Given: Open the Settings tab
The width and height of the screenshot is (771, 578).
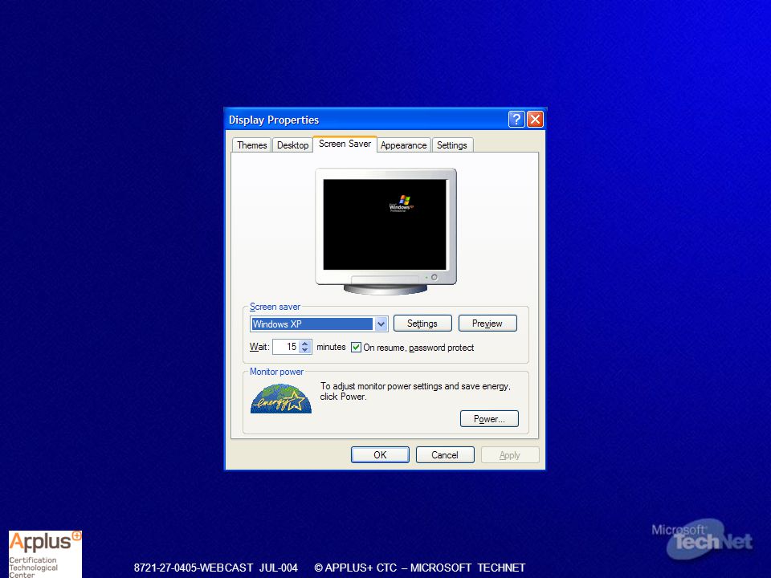Looking at the screenshot, I should [x=452, y=145].
